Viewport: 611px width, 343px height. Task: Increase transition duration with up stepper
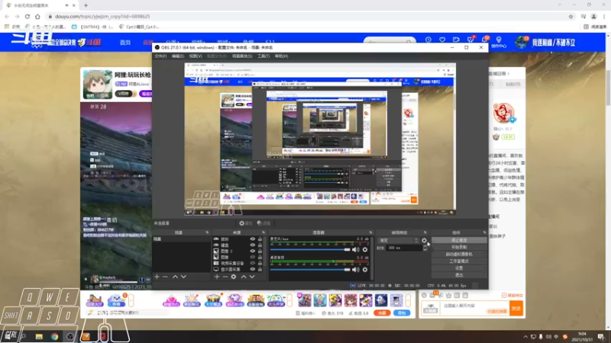coord(425,246)
